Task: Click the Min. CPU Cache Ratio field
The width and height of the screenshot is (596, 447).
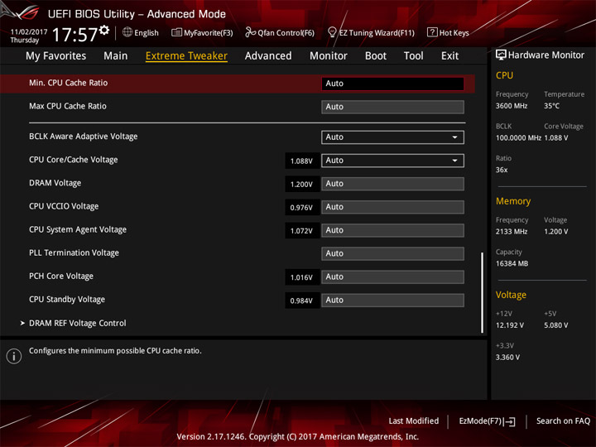Action: [392, 84]
